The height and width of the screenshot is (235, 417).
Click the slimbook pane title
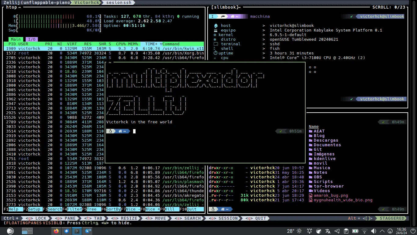[x=226, y=7]
